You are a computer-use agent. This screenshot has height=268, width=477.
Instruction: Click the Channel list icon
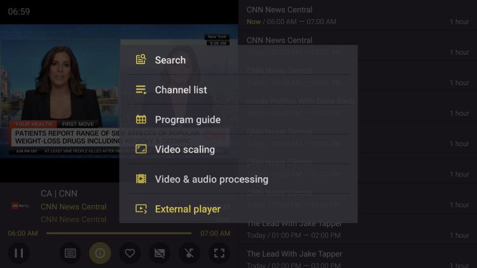(141, 90)
